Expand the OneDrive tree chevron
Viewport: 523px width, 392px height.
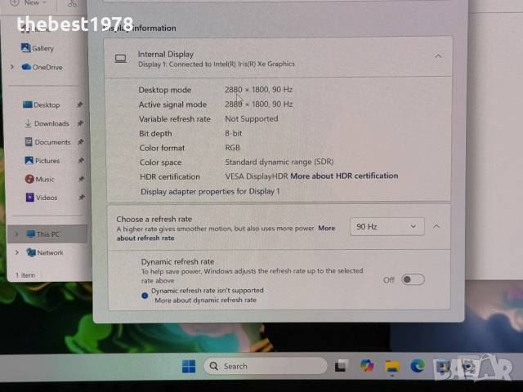tap(12, 67)
